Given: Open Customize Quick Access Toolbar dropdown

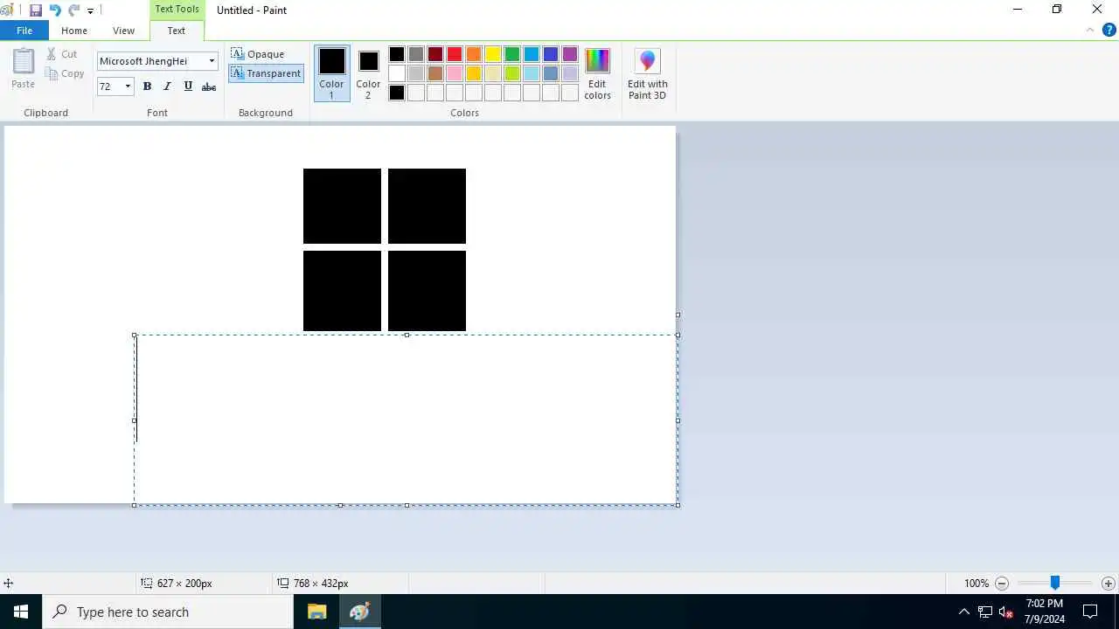Looking at the screenshot, I should click(90, 11).
